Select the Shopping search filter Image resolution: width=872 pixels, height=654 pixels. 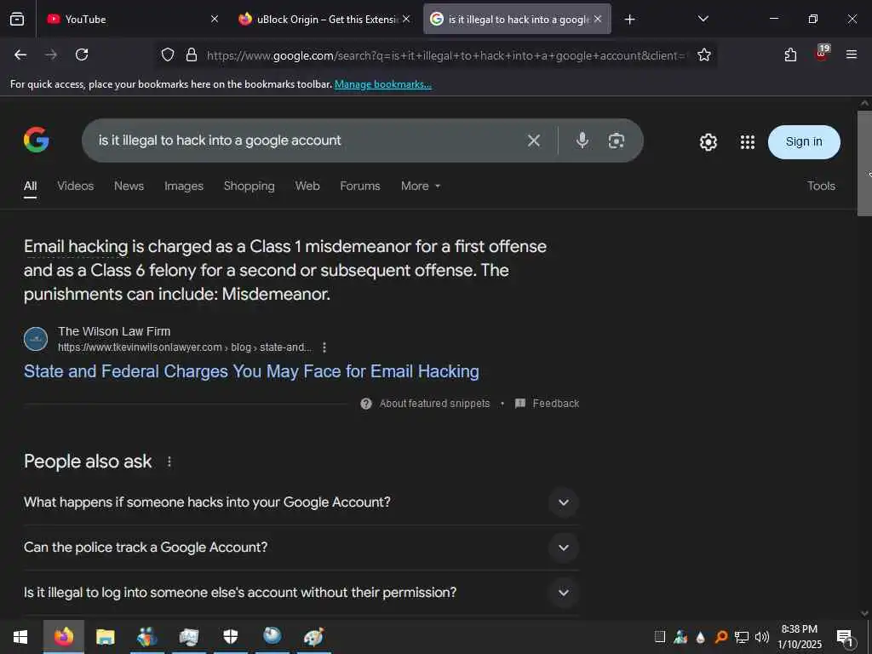(x=250, y=186)
